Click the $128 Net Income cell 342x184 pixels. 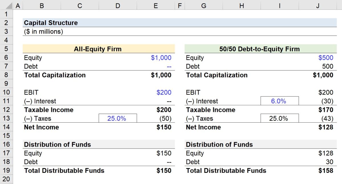[x=326, y=127]
